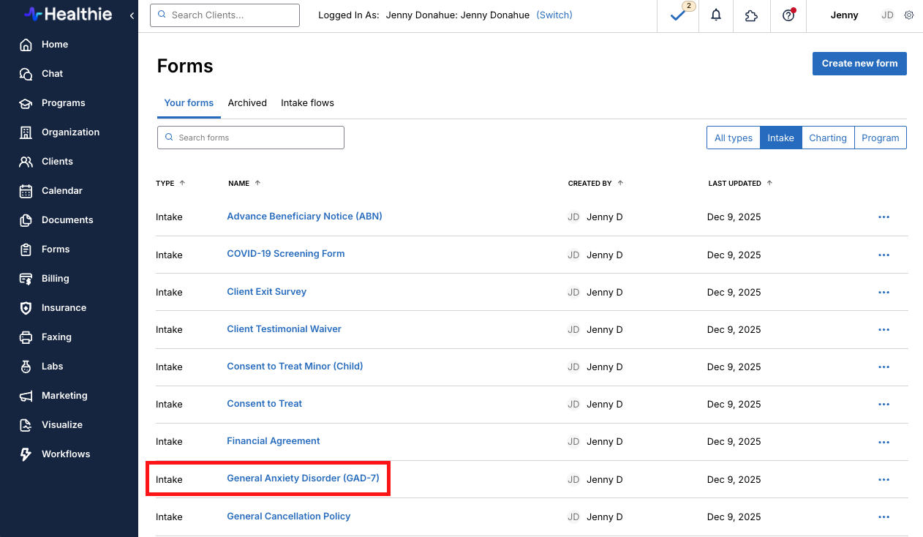Go to Faxing in the sidebar
This screenshot has width=923, height=537.
coord(56,337)
